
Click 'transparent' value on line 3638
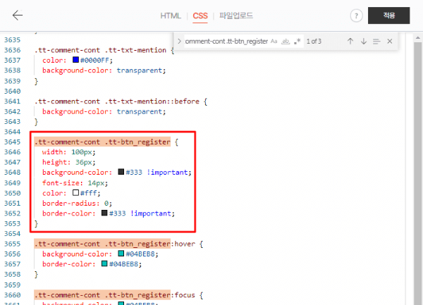140,70
